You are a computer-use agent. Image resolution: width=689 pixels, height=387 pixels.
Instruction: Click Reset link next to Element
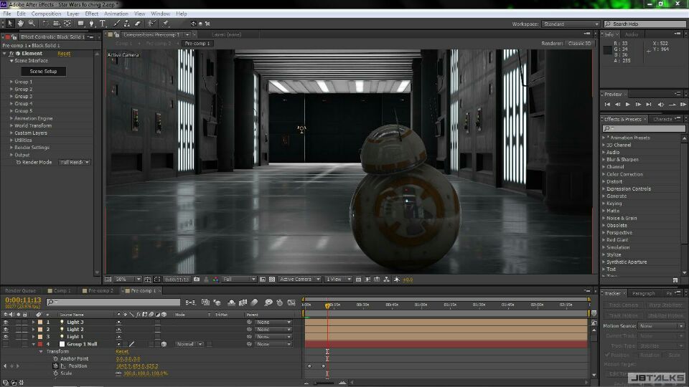[64, 54]
